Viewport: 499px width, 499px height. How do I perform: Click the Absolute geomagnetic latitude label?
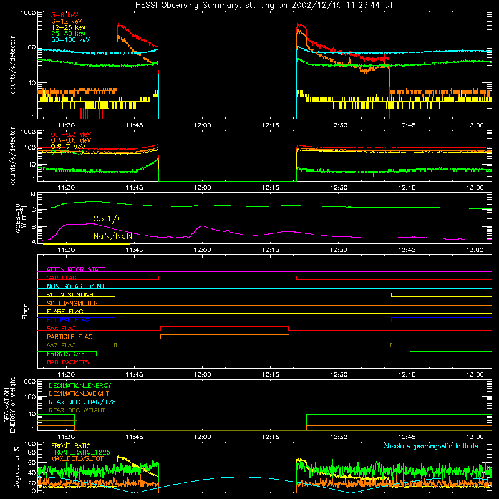[431, 447]
